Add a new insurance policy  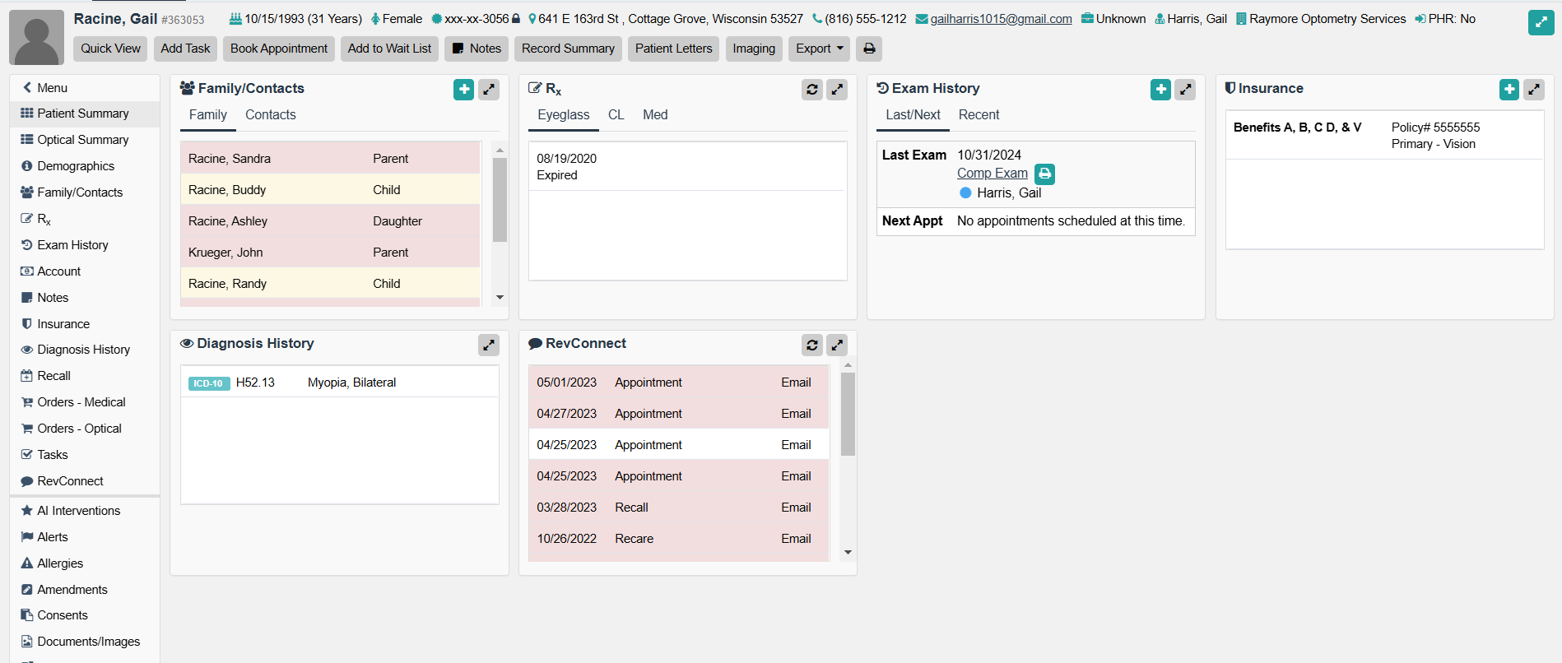pos(1509,90)
